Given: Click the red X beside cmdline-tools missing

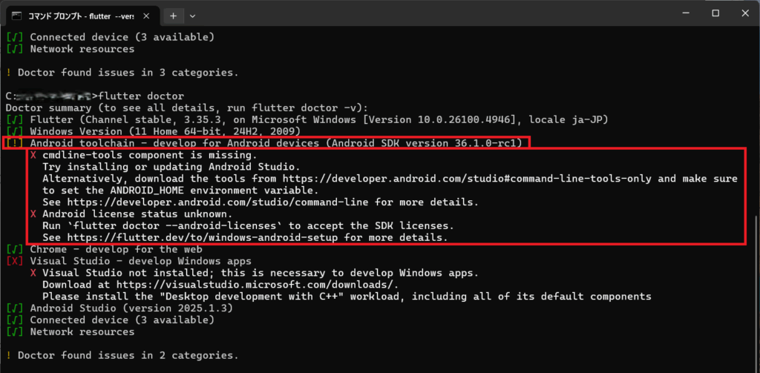Looking at the screenshot, I should pyautogui.click(x=33, y=155).
